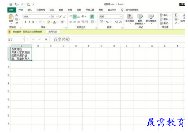
Task: Click the Redo arrow in quick access toolbar
Action: click(x=22, y=4)
